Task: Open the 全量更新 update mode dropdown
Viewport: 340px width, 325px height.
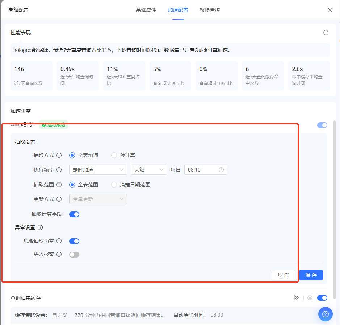Action: pyautogui.click(x=98, y=199)
